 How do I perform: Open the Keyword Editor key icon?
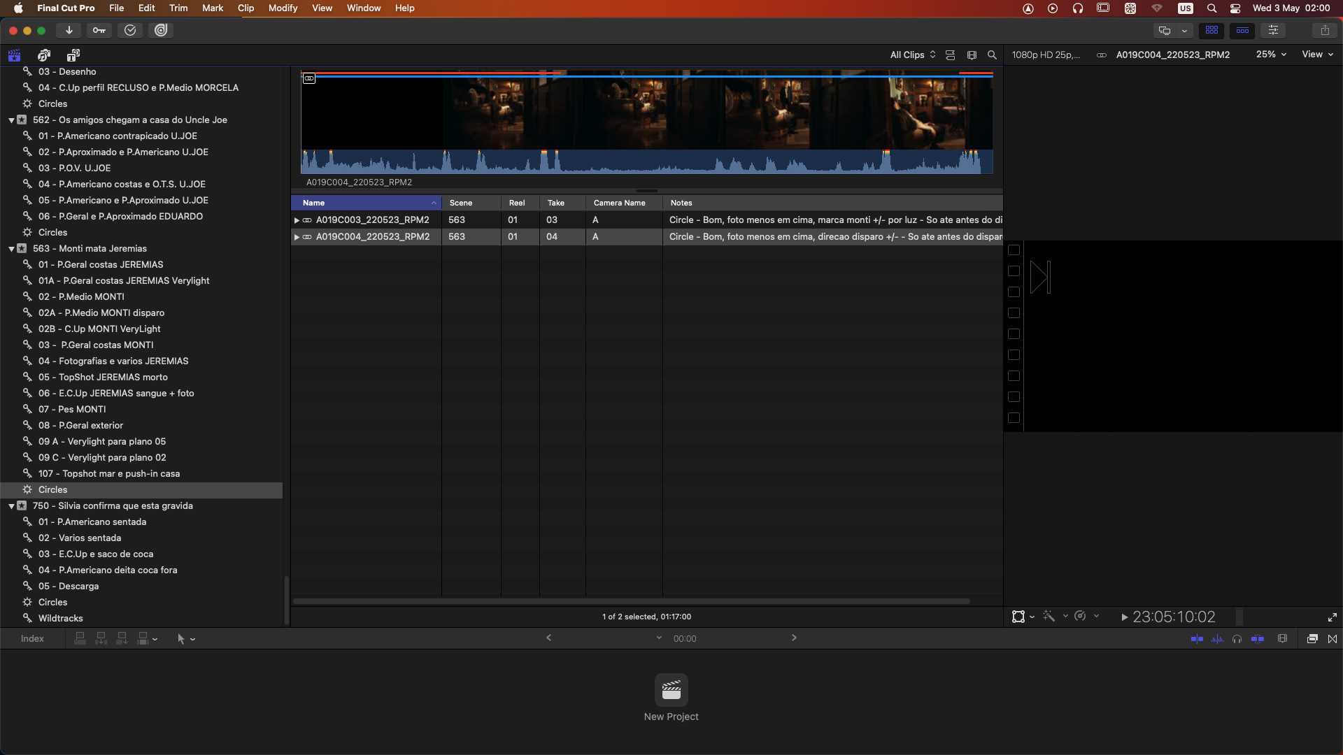[99, 30]
